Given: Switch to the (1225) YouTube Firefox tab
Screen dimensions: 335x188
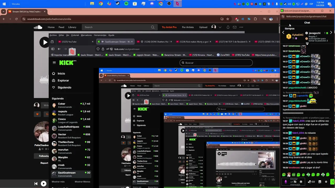Looking at the screenshot, I should (76, 42).
